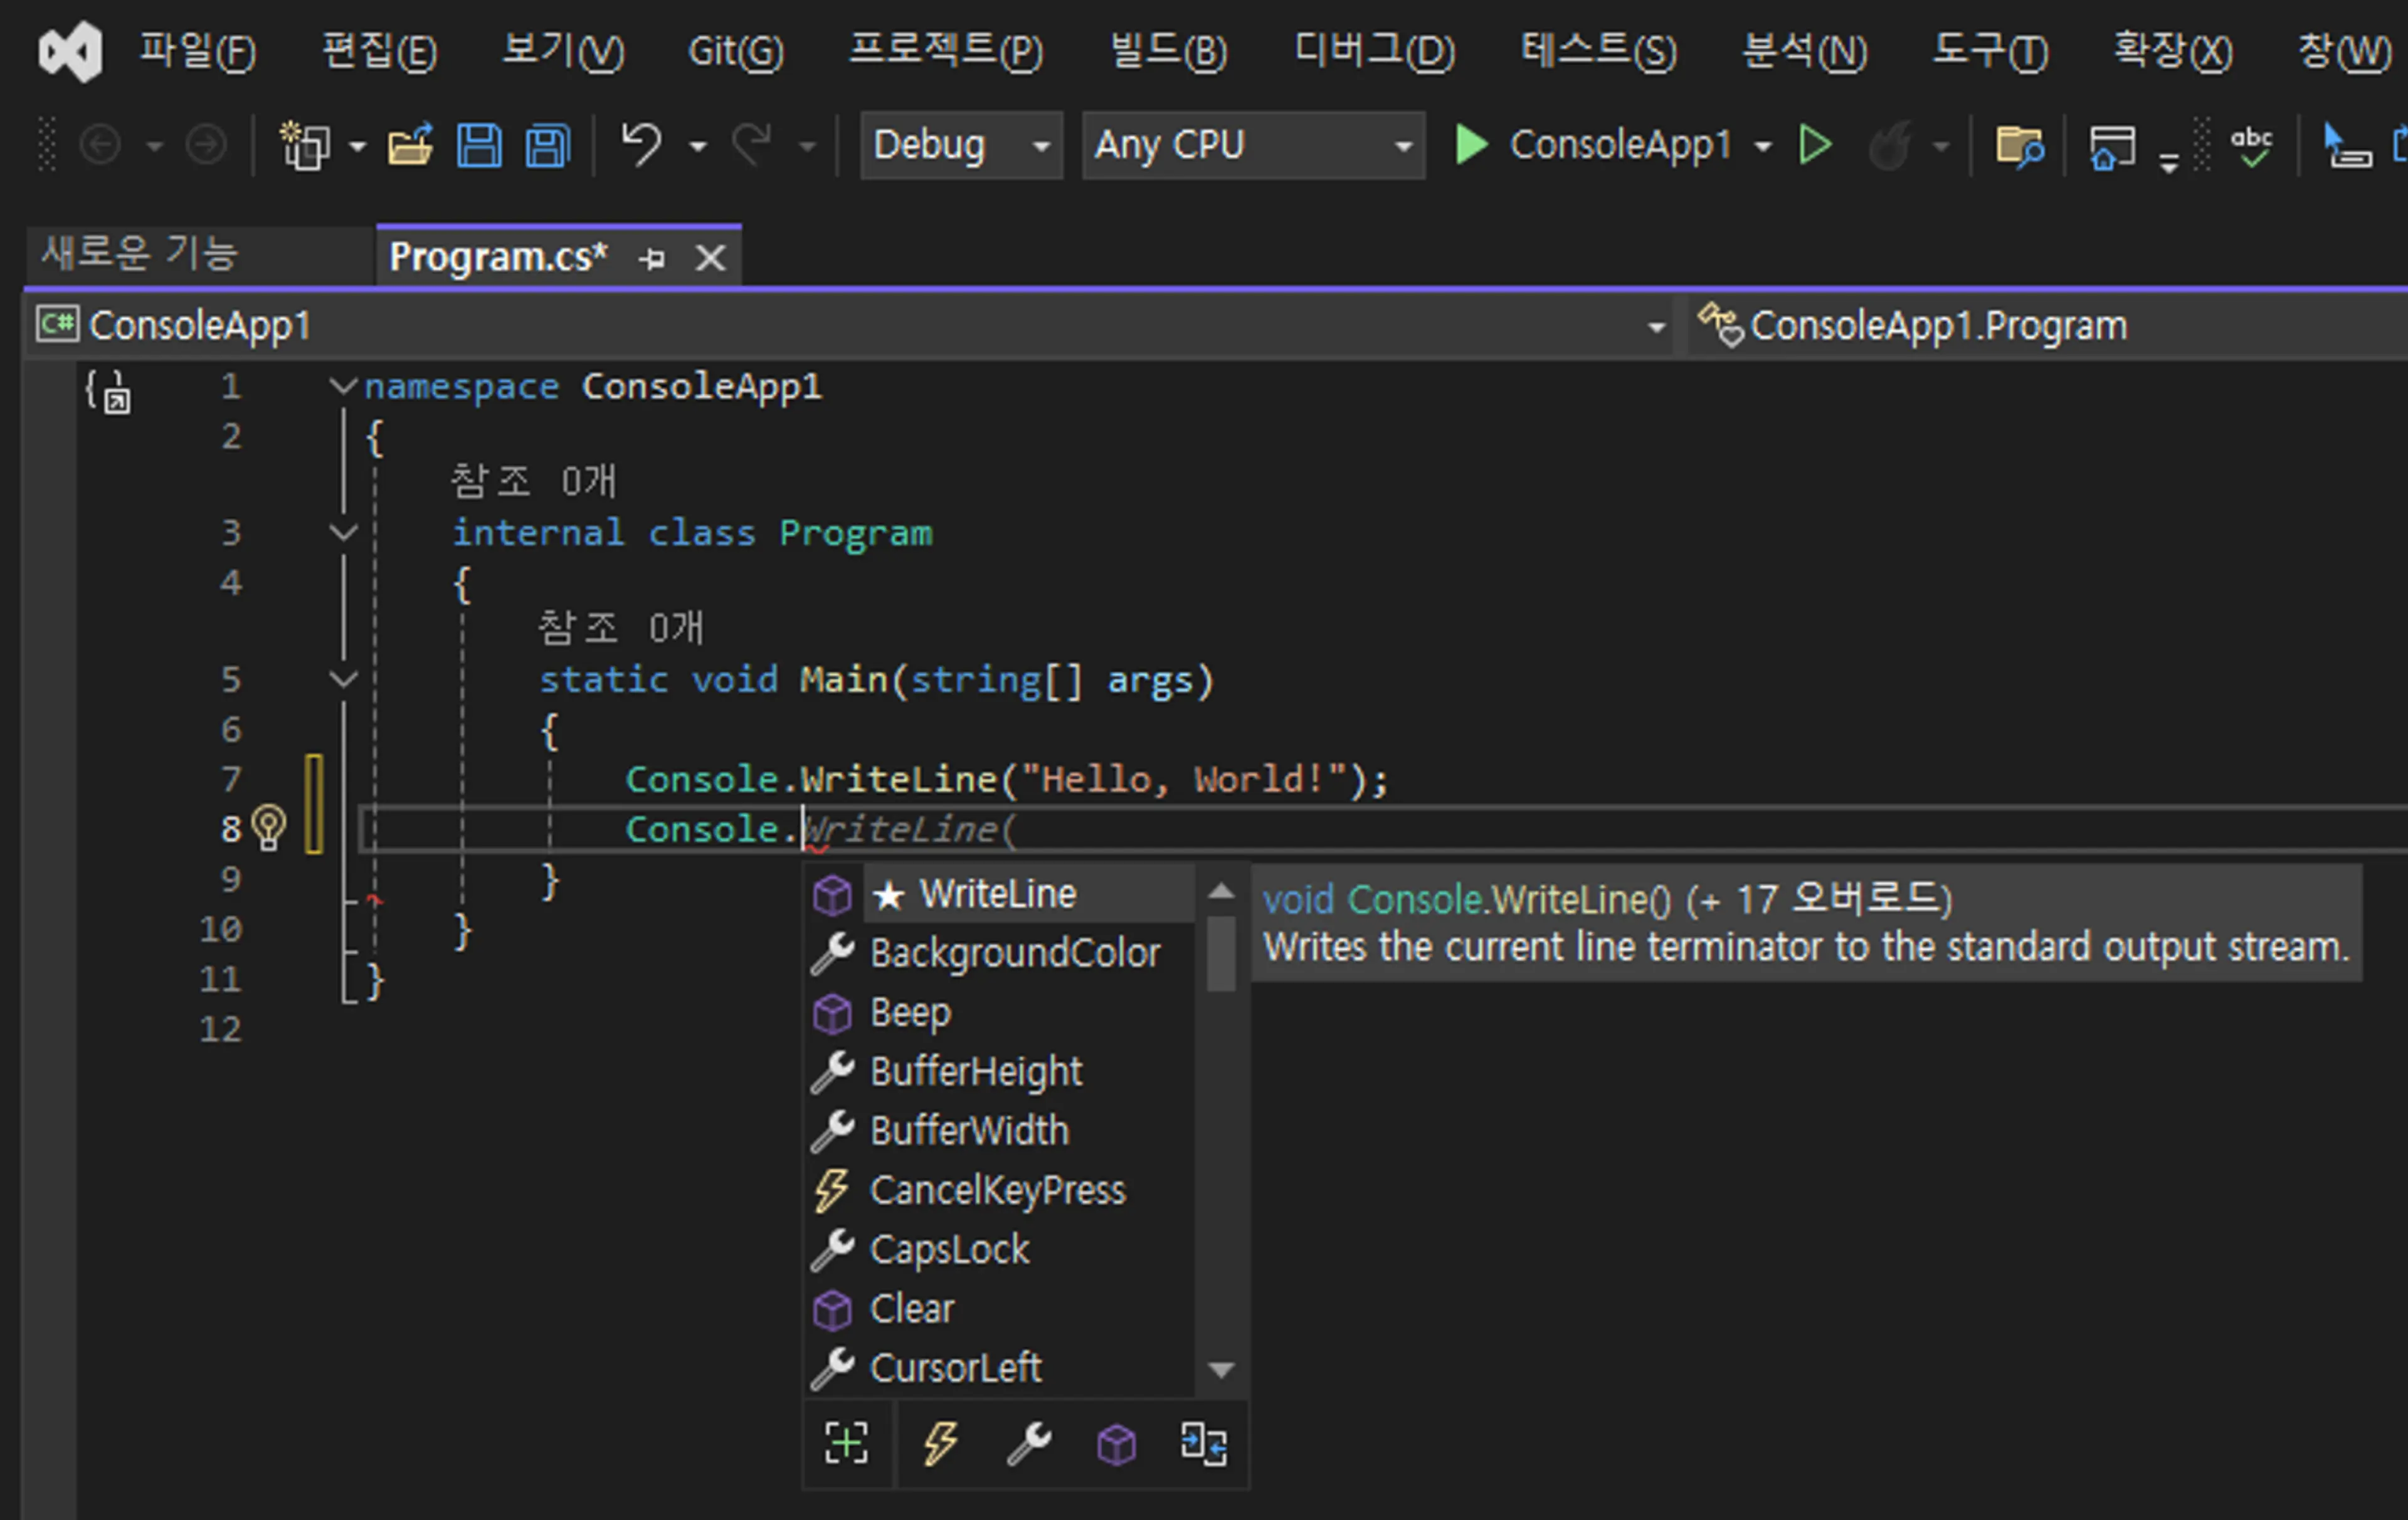The height and width of the screenshot is (1520, 2408).
Task: Open the Debug configuration dropdown
Action: 961,145
